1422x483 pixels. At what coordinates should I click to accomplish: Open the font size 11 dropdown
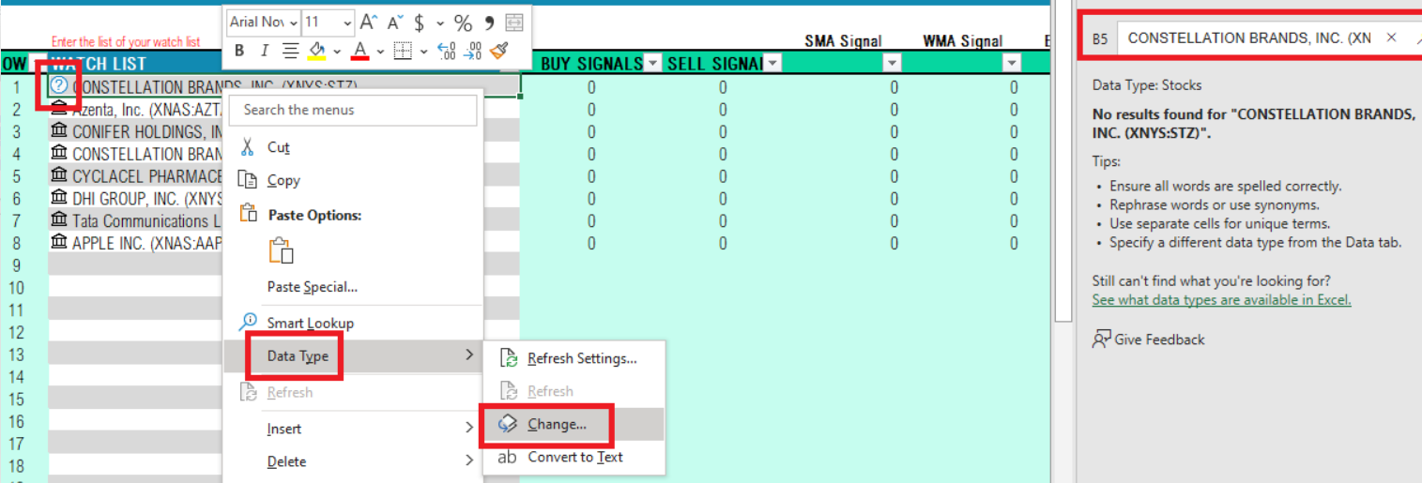pyautogui.click(x=347, y=22)
